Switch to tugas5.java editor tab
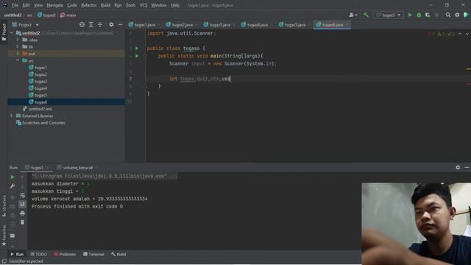Viewport: 471px width, 265px height. tap(294, 24)
